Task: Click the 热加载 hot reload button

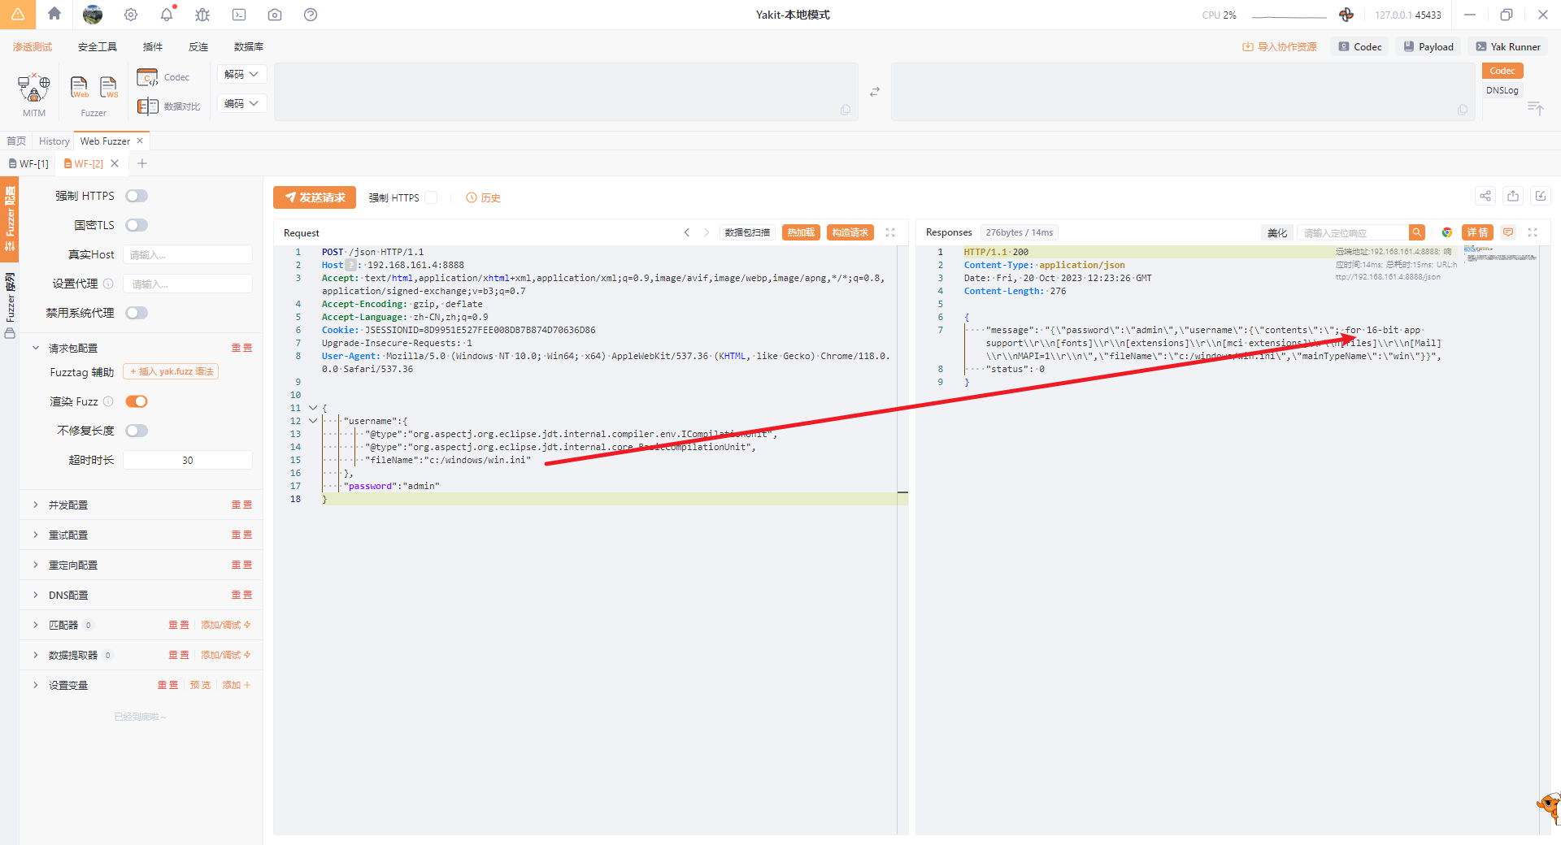Action: [801, 232]
